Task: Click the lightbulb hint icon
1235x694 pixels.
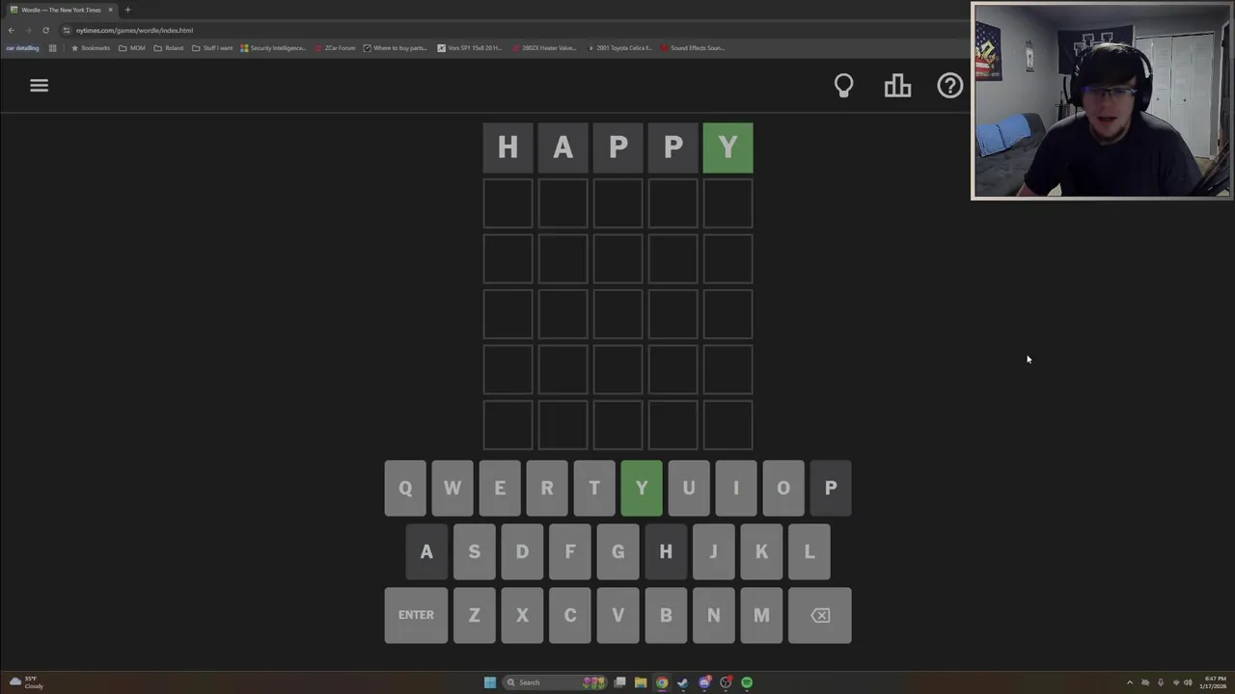Action: [x=844, y=86]
